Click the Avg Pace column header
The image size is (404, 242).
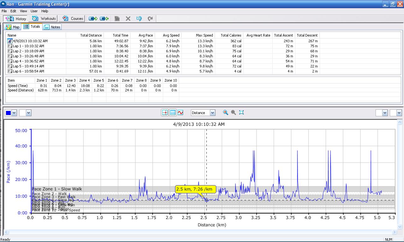tap(142, 35)
